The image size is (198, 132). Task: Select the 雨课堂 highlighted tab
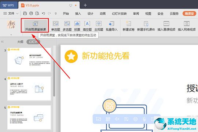coord(189,14)
